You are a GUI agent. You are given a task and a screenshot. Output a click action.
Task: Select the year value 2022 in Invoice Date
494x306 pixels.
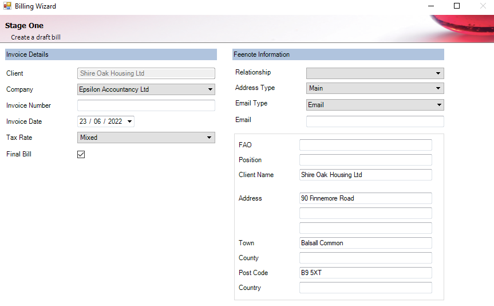tap(115, 121)
